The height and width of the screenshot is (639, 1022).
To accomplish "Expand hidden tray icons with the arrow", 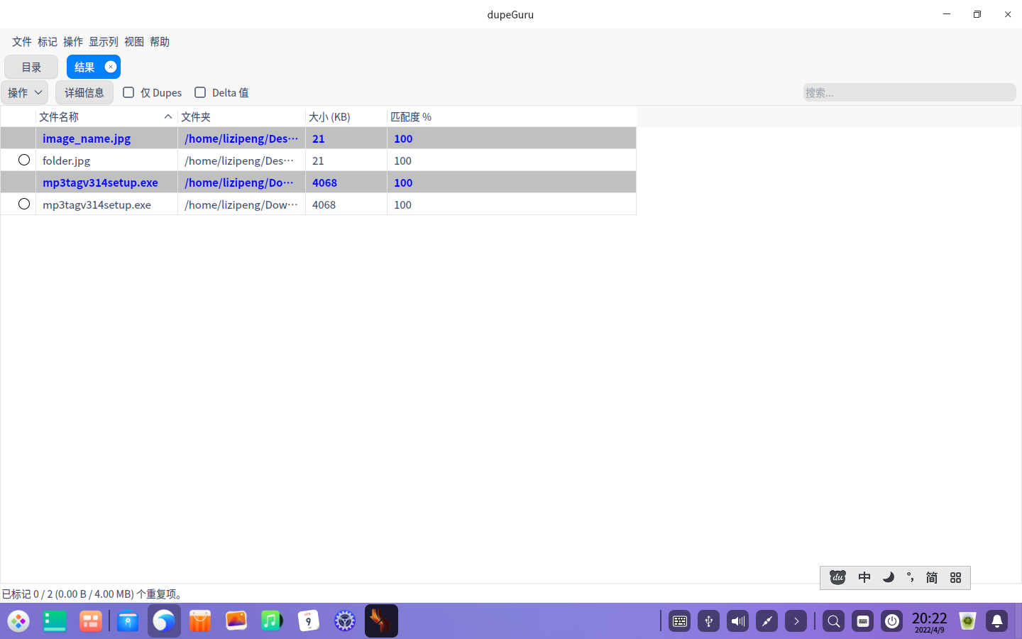I will pos(796,621).
